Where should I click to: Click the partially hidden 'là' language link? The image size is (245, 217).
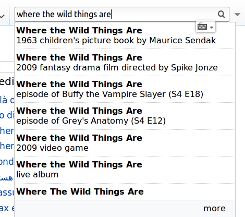(x=7, y=100)
